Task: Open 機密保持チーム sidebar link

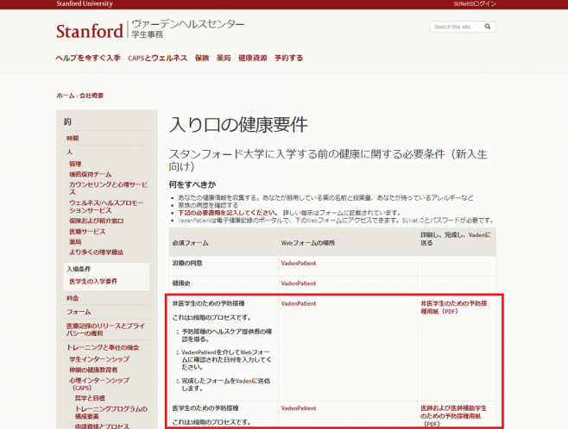Action: pyautogui.click(x=90, y=174)
